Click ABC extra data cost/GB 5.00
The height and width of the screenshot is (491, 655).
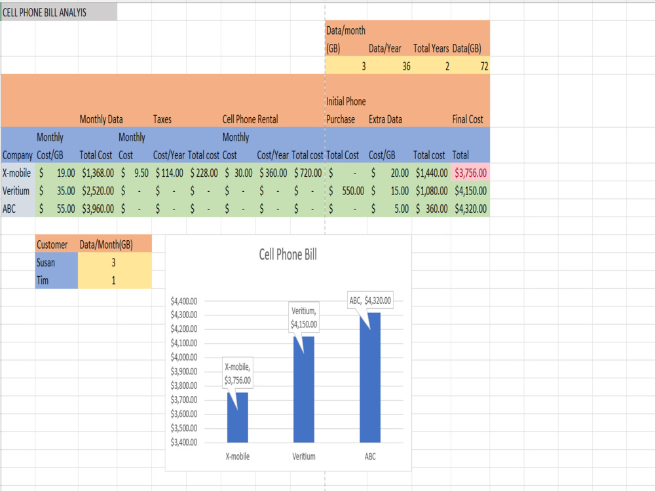click(x=390, y=208)
